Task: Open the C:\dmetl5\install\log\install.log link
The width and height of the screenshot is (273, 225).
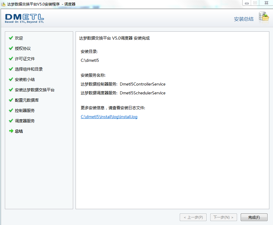Action: coord(109,117)
